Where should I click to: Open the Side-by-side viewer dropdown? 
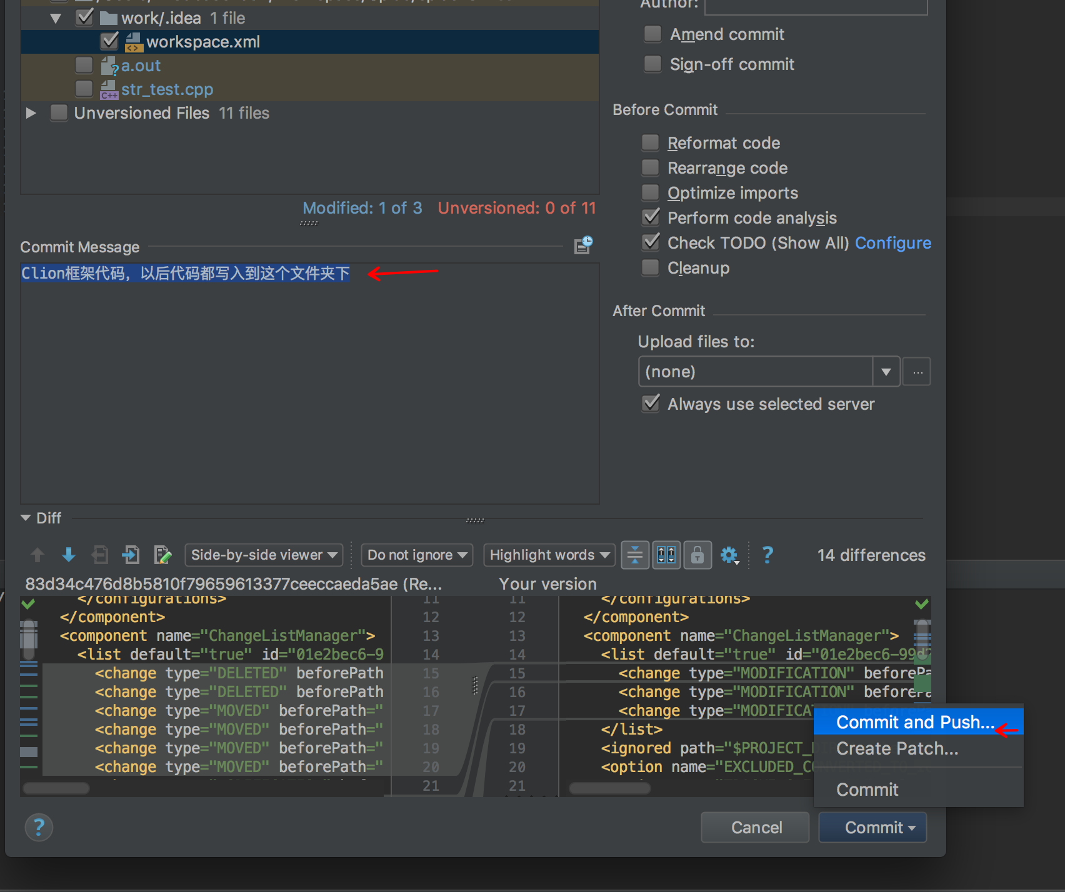point(264,555)
